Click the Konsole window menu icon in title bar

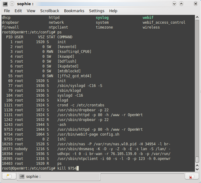point(4,4)
